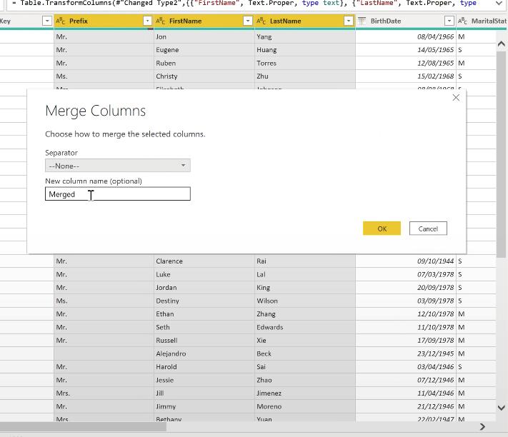Click the vertical scrollbar down arrow
This screenshot has width=508, height=437.
click(x=501, y=408)
